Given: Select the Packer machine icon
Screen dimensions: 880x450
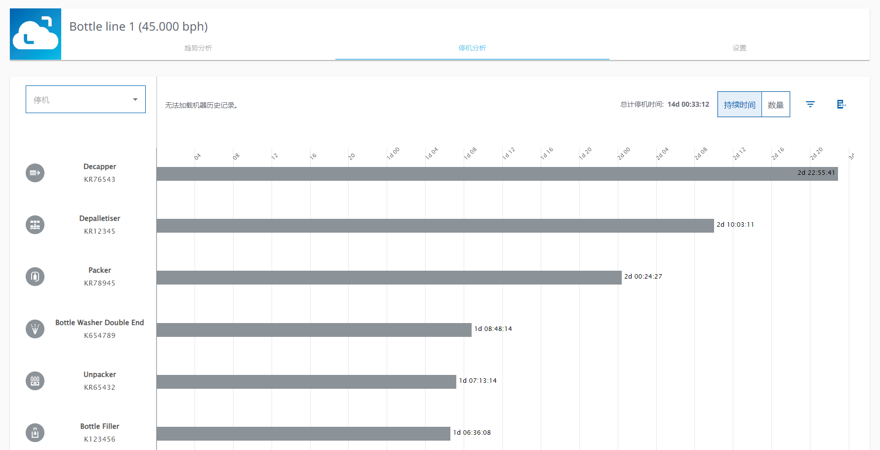Looking at the screenshot, I should (35, 277).
